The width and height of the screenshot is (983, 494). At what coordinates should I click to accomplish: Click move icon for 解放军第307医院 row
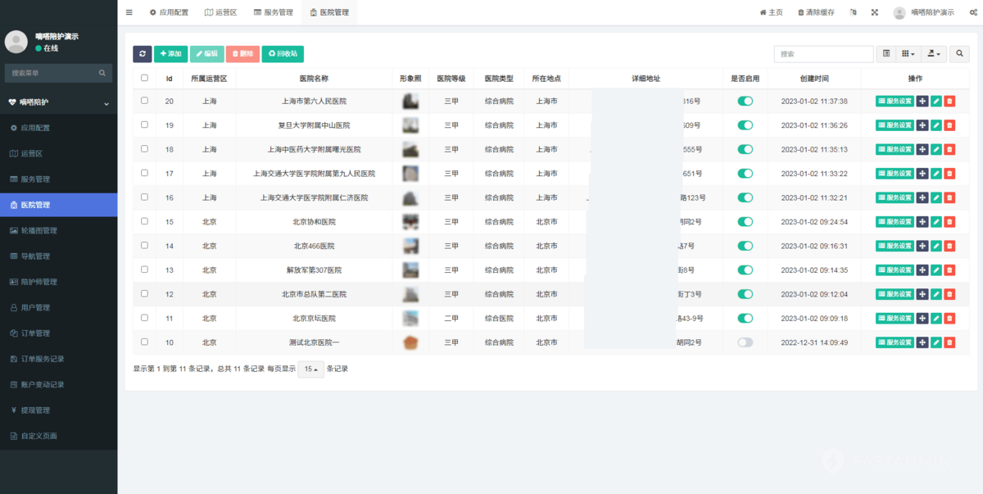point(922,270)
